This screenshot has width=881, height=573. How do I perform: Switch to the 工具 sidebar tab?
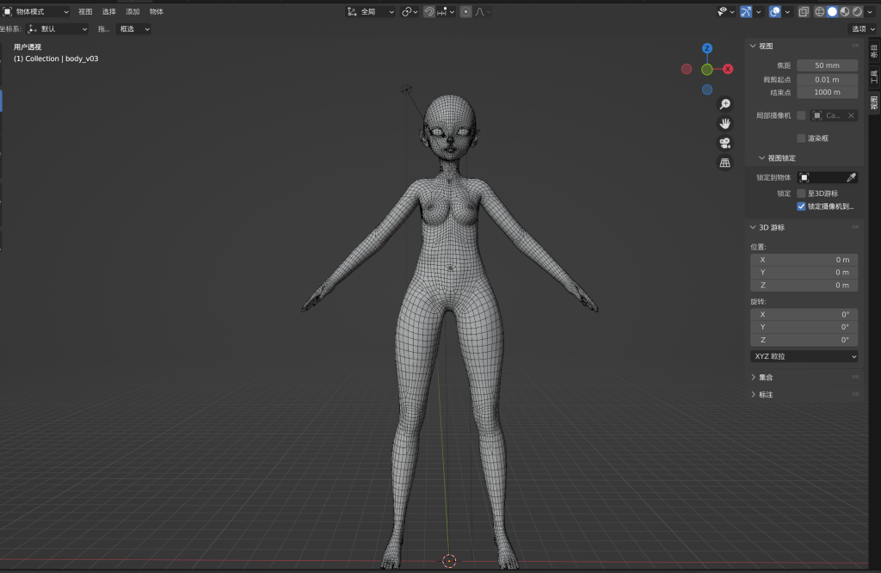[x=873, y=77]
